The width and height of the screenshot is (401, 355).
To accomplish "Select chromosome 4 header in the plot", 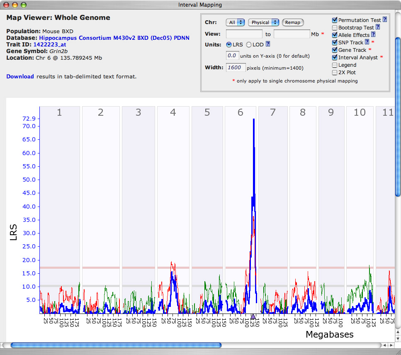I will point(173,112).
